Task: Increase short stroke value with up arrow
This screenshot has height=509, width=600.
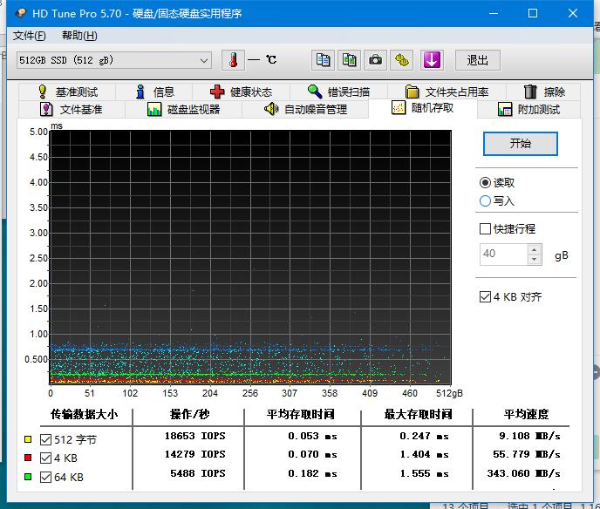Action: (535, 249)
